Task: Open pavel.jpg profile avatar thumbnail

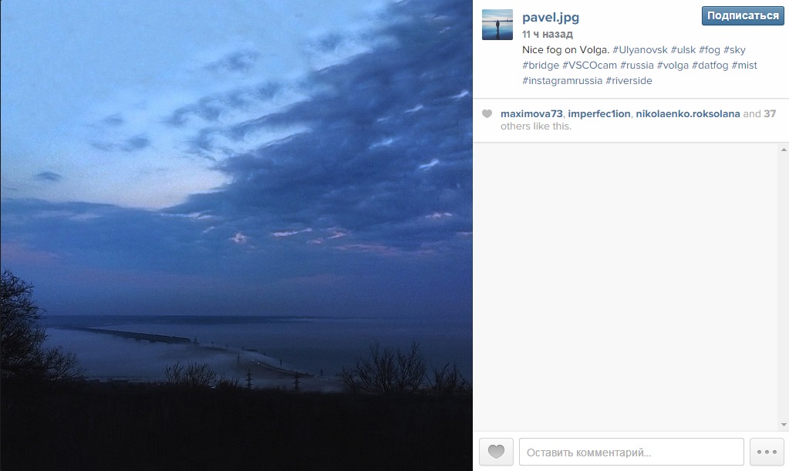Action: click(497, 24)
